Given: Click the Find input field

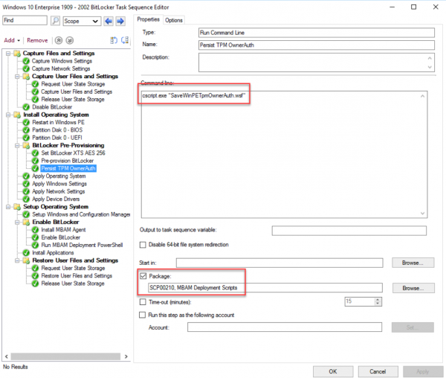Looking at the screenshot, I should (25, 21).
